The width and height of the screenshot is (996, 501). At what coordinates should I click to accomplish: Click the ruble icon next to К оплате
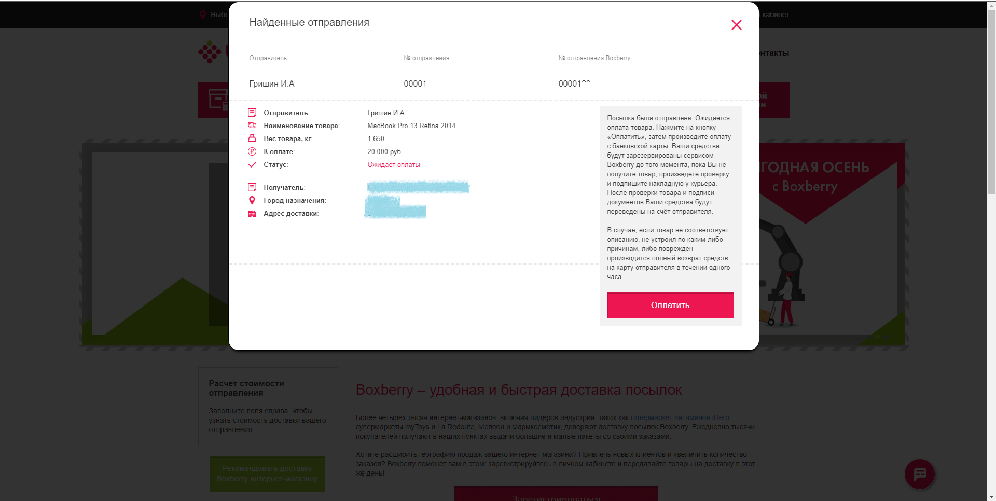252,151
